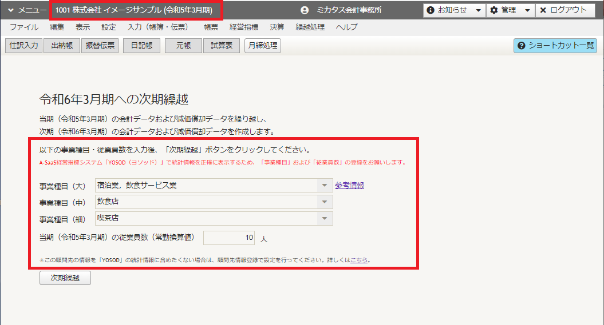Open the ファイル menu
604x325 pixels.
pos(24,27)
